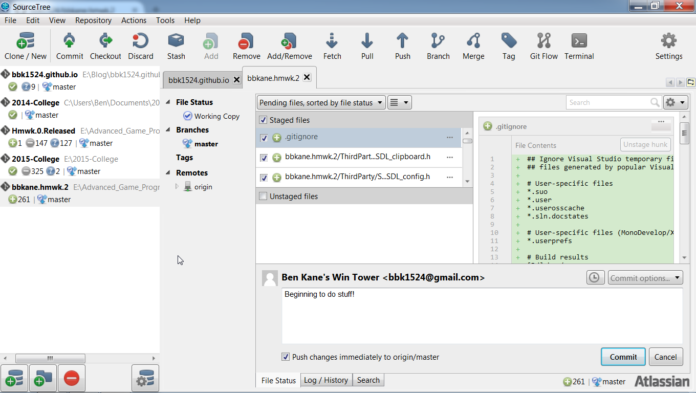This screenshot has height=393, width=696.
Task: Close the bbkane.hmwk.2 tab
Action: (x=307, y=77)
